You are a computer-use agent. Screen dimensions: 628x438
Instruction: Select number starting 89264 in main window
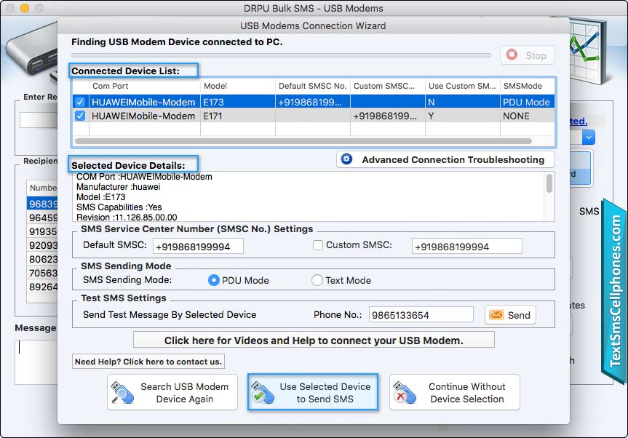(42, 287)
